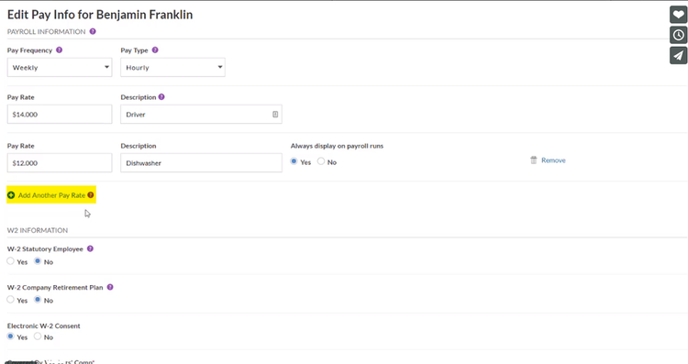Open Description field help icon

(x=161, y=97)
